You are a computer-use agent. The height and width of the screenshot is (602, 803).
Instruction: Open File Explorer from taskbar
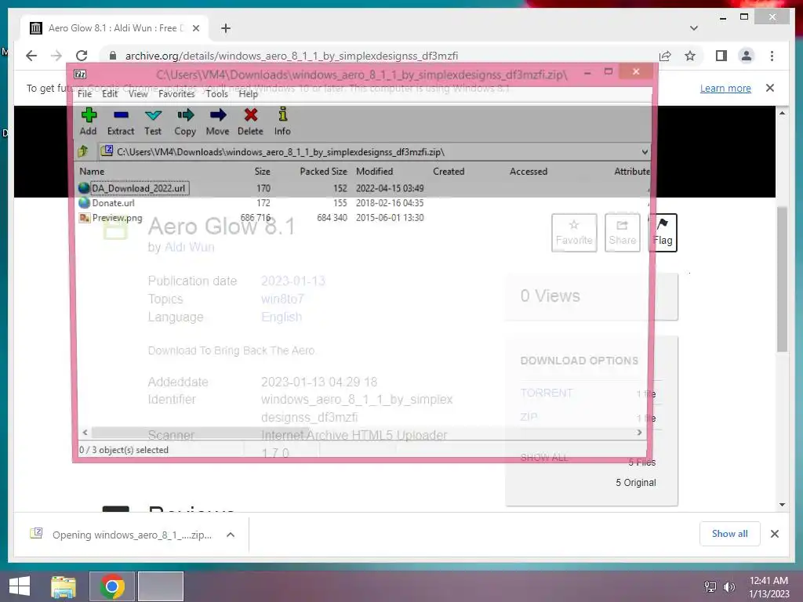point(64,586)
